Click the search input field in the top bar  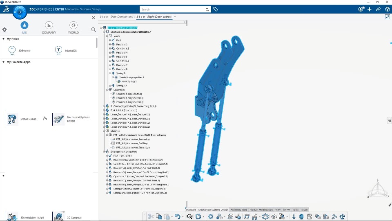tap(172, 9)
